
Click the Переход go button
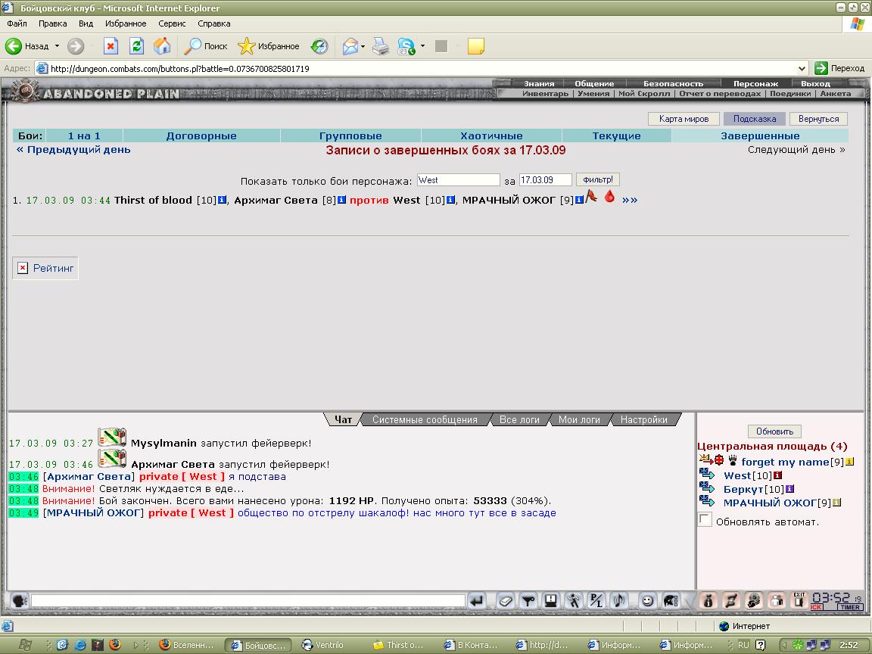(839, 68)
